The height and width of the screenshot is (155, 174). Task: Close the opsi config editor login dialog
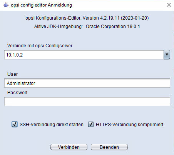tap(169, 5)
